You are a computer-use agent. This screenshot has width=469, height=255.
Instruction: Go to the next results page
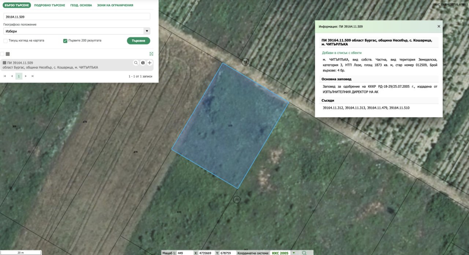coord(26,76)
